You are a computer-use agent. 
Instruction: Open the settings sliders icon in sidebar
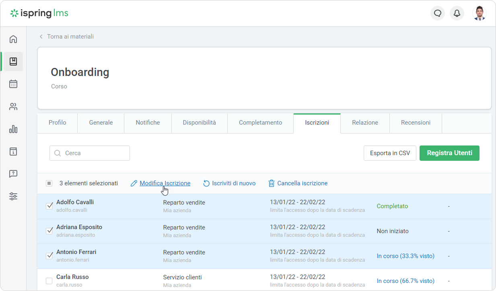pyautogui.click(x=13, y=197)
